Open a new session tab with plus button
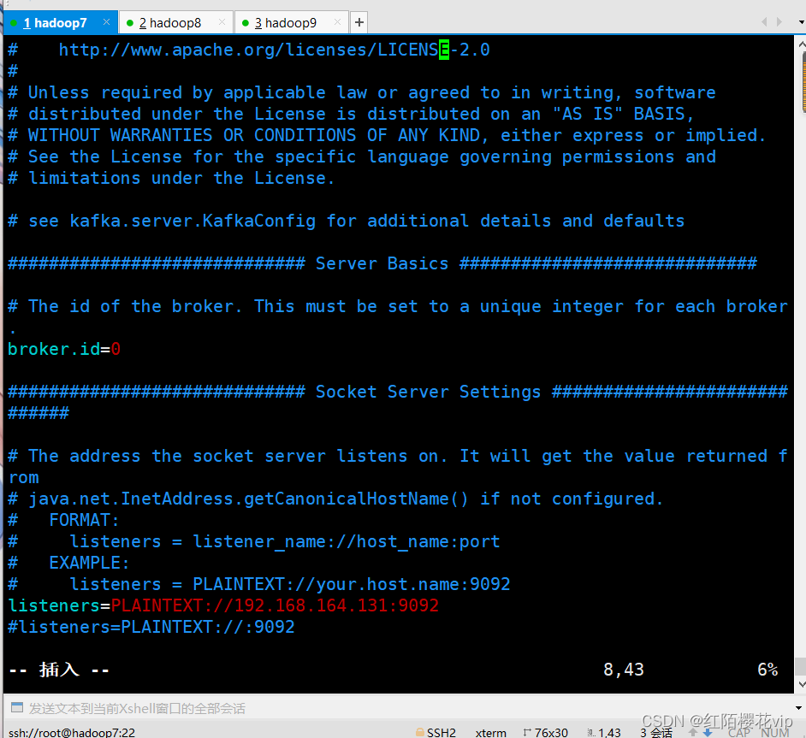This screenshot has height=738, width=806. pos(359,22)
